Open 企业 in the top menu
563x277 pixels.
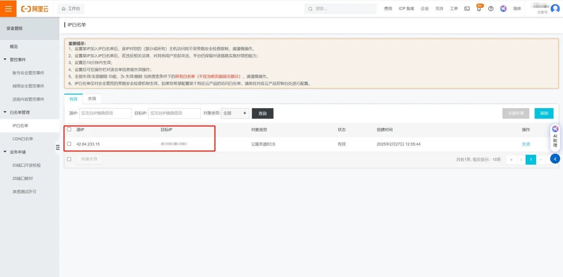pyautogui.click(x=425, y=8)
